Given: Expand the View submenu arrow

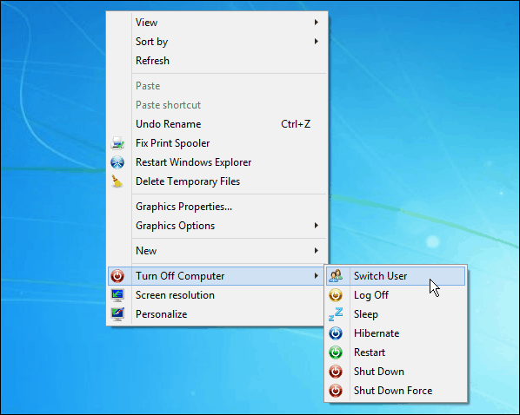Looking at the screenshot, I should [317, 23].
